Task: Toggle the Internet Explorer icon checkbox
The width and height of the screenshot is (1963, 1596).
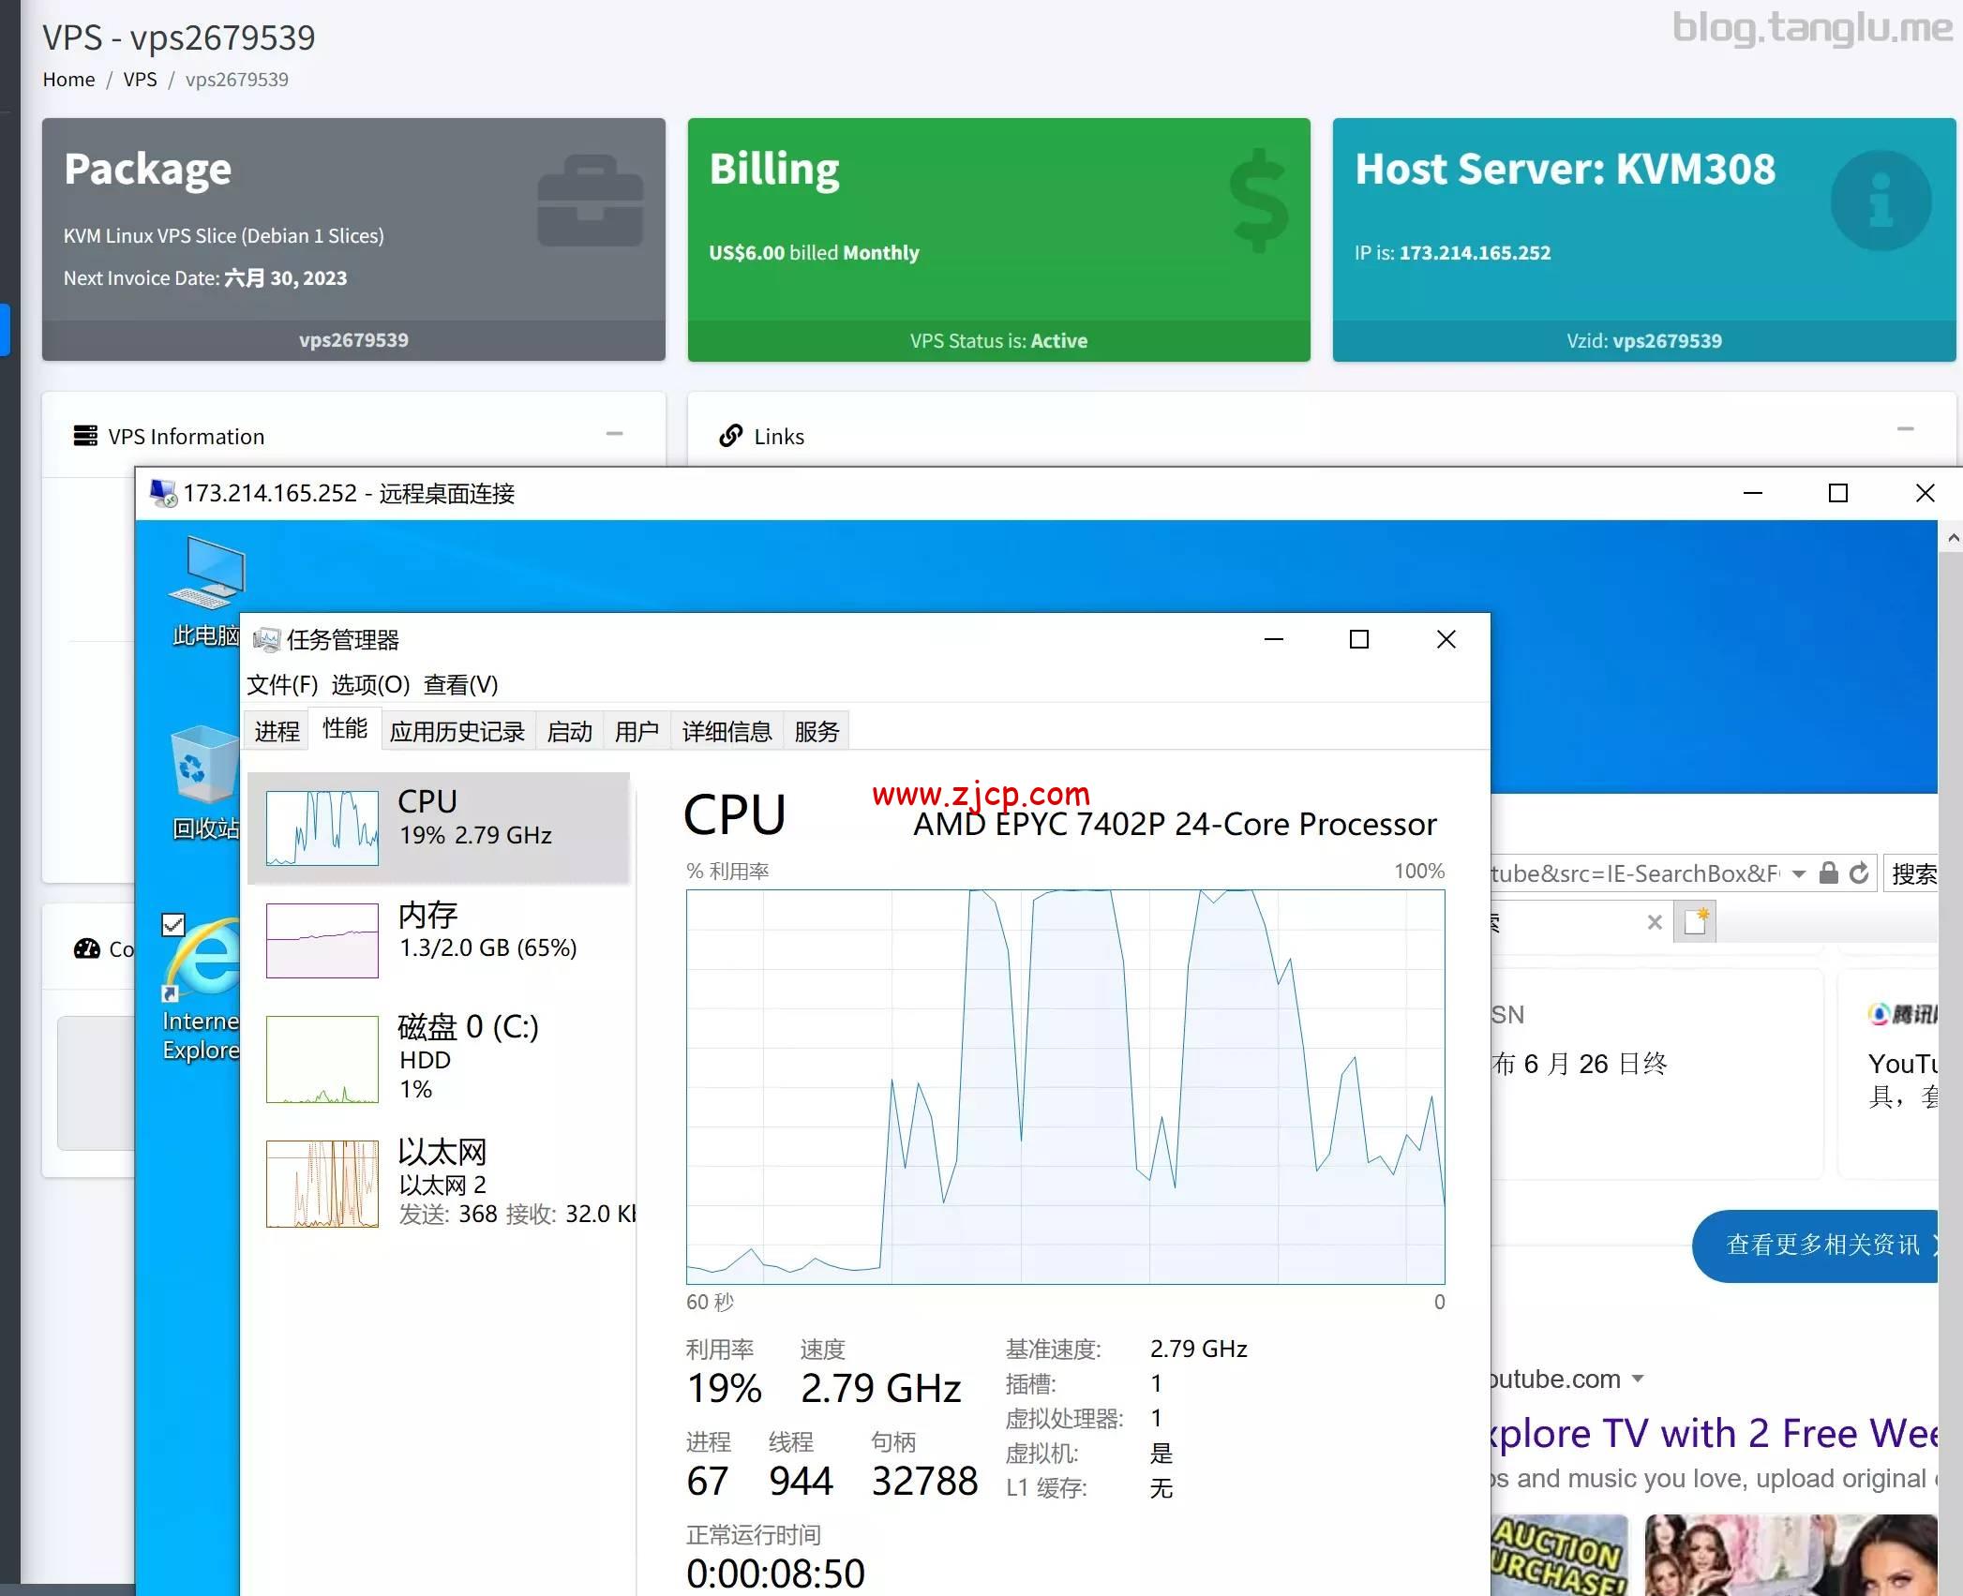Action: click(x=173, y=925)
